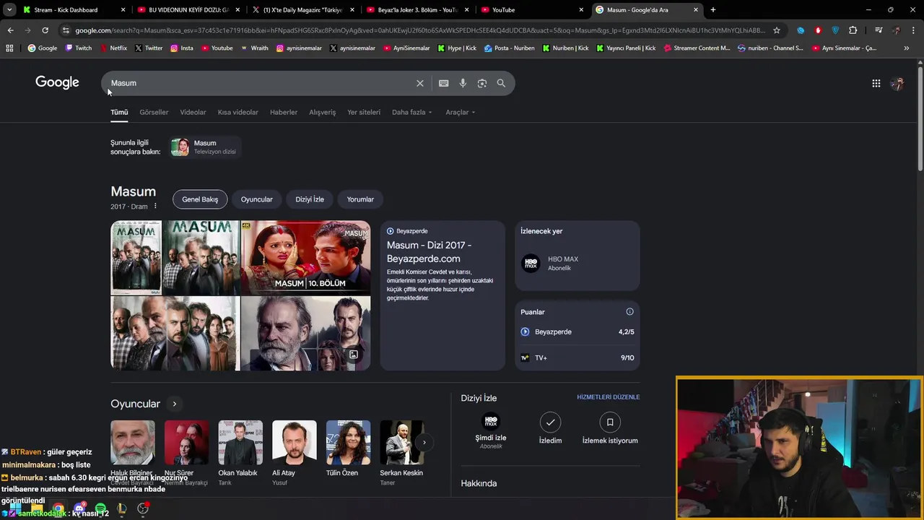This screenshot has height=520, width=924.
Task: Open the three-dot menu beside 2017 · Dram
Action: (x=155, y=207)
